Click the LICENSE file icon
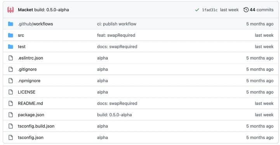The height and width of the screenshot is (145, 280). (11, 92)
